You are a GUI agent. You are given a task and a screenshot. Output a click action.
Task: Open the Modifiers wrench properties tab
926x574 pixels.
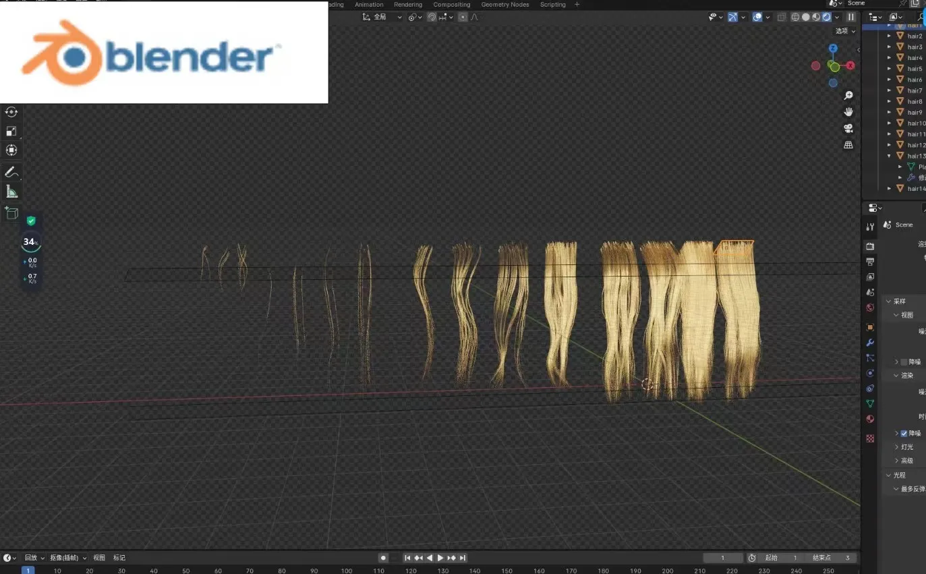[x=870, y=343]
